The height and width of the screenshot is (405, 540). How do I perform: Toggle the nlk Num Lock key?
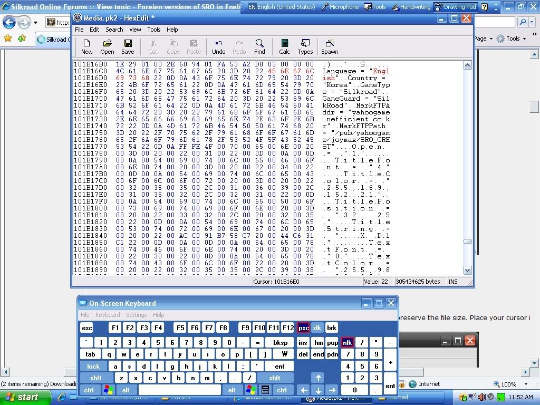point(347,342)
